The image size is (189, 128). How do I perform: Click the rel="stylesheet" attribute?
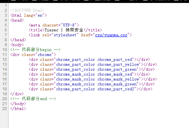tap(60, 35)
